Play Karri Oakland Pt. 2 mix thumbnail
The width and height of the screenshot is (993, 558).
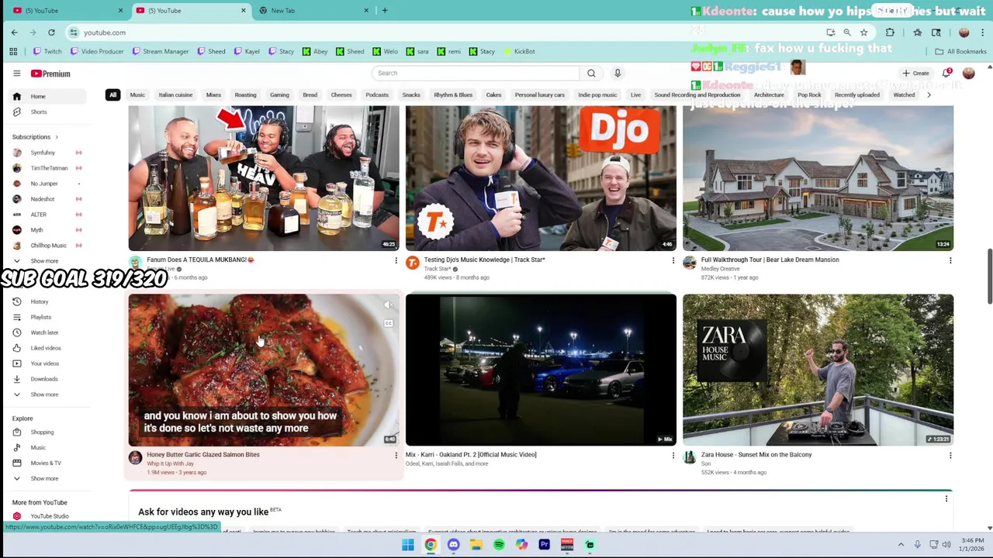(541, 370)
